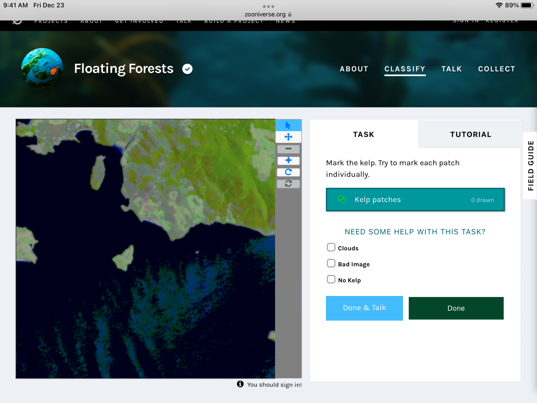This screenshot has height=403, width=537.
Task: Zoom in on the satellite image
Action: coord(288,160)
